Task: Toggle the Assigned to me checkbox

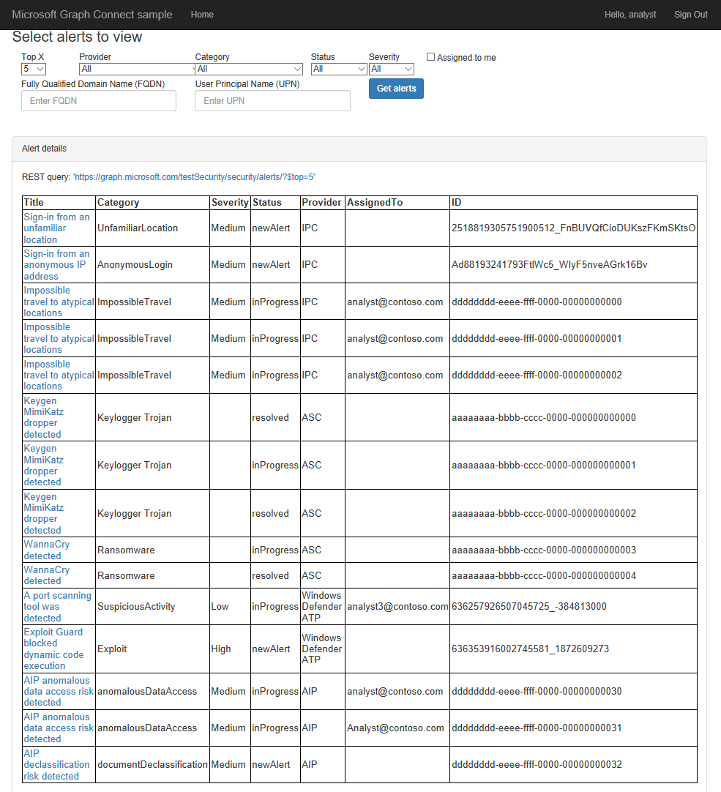Action: [430, 57]
